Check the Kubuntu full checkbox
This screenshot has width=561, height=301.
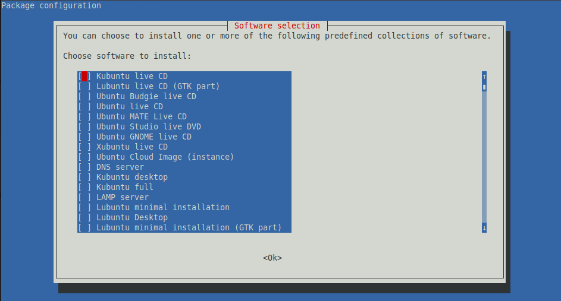pos(84,187)
